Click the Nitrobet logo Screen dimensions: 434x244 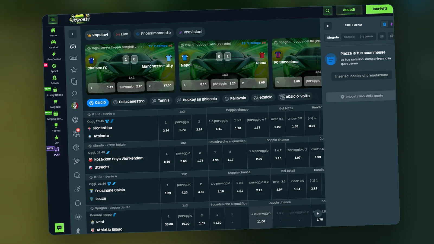click(80, 19)
